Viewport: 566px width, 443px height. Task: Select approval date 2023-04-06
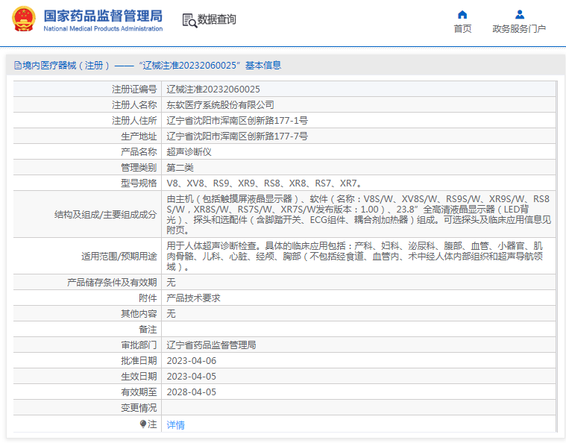point(192,361)
